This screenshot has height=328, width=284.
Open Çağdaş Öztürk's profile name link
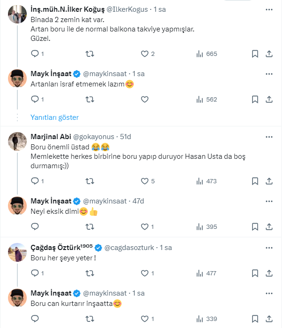61,248
